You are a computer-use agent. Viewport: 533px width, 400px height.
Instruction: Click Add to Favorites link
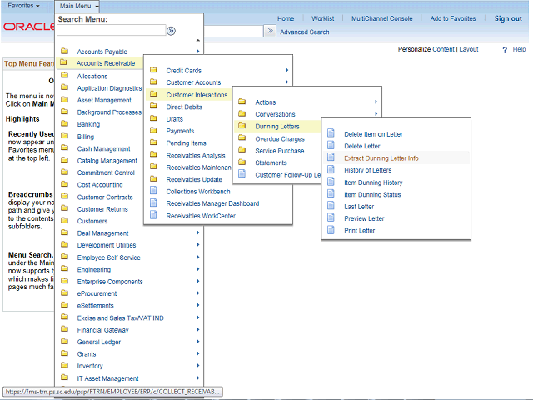click(453, 18)
